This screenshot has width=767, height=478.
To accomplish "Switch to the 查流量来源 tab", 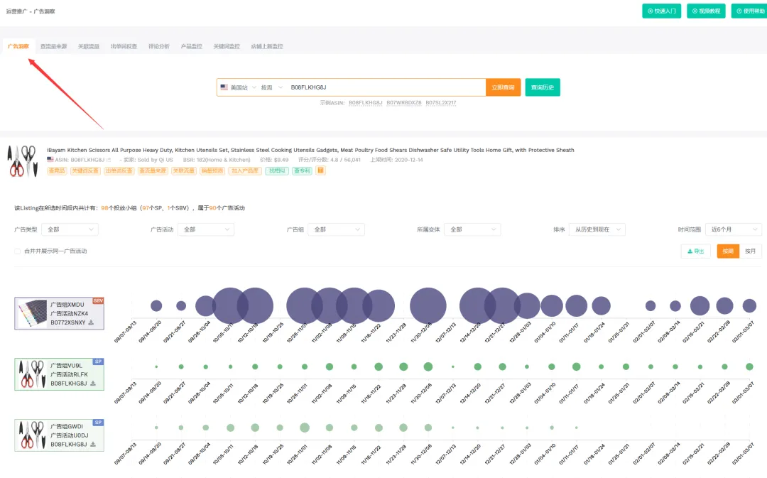I will point(53,46).
